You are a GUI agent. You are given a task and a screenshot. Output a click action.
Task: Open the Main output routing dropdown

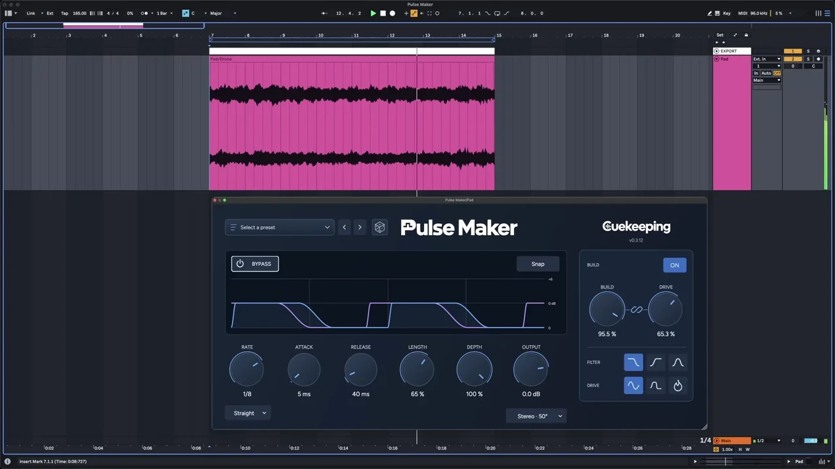point(767,80)
